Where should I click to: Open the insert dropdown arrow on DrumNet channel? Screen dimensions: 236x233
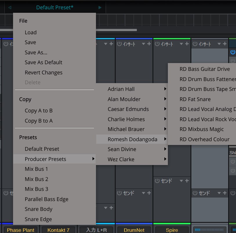tap(143, 44)
